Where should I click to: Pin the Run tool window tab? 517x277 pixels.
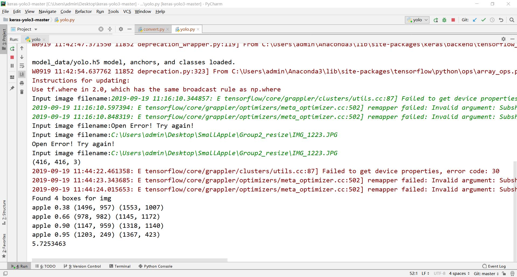point(12,88)
